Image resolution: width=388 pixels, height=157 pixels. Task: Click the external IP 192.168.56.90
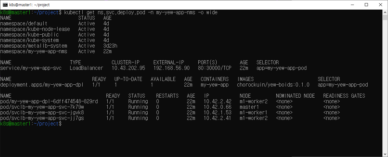click(171, 68)
